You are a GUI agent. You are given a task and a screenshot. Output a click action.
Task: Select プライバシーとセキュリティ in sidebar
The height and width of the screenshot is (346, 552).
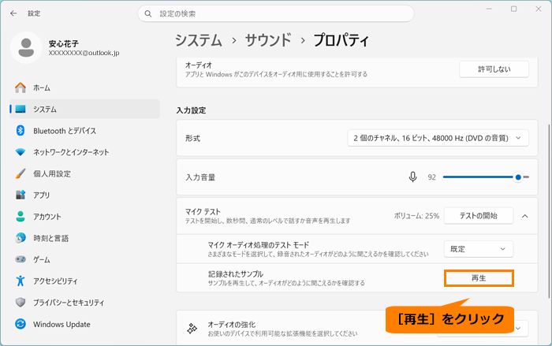[84, 303]
